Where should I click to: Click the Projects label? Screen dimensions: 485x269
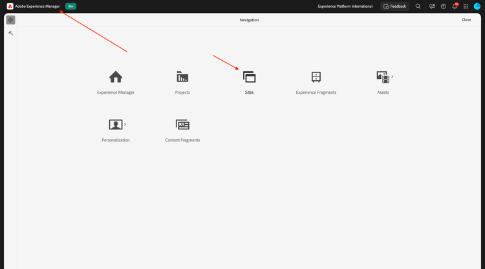coord(182,92)
